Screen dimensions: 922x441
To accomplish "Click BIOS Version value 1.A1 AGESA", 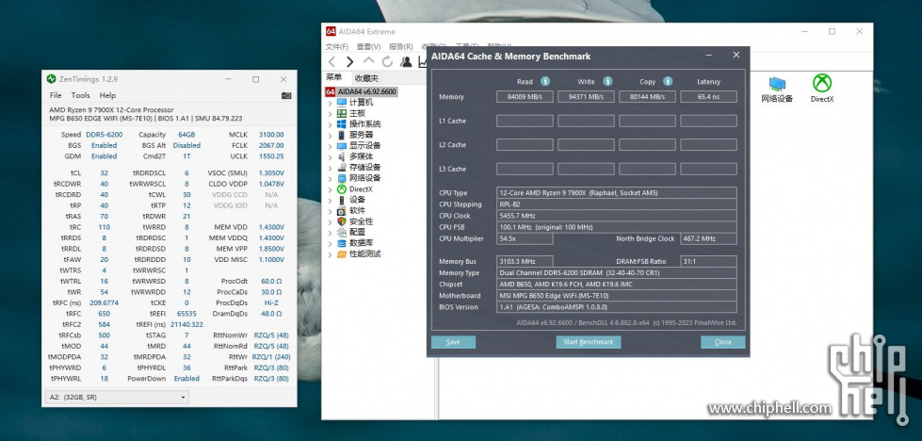I will 617,307.
